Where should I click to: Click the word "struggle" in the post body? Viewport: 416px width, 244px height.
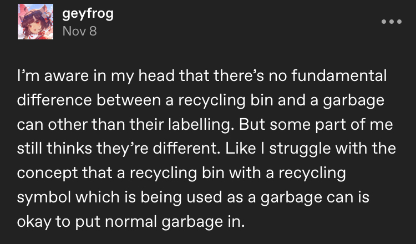click(x=300, y=149)
